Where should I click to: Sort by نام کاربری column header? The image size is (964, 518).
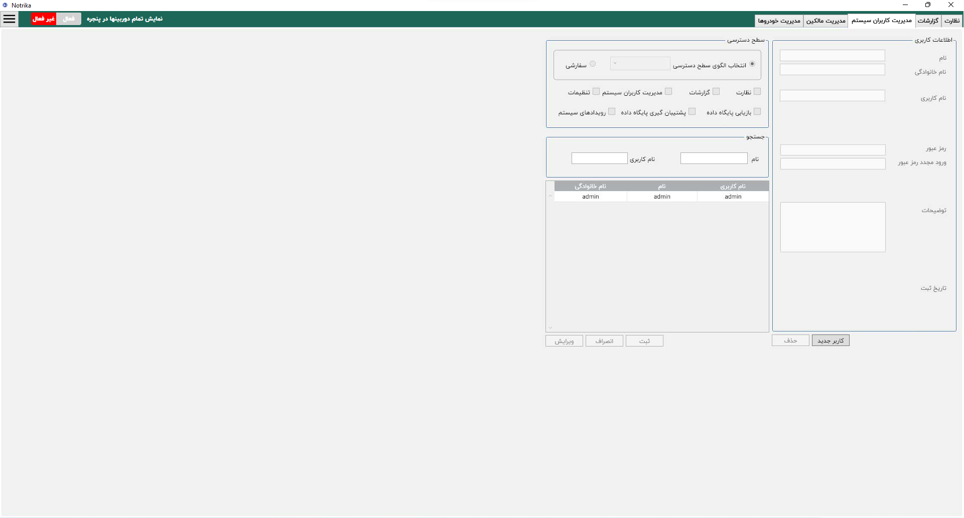(733, 186)
